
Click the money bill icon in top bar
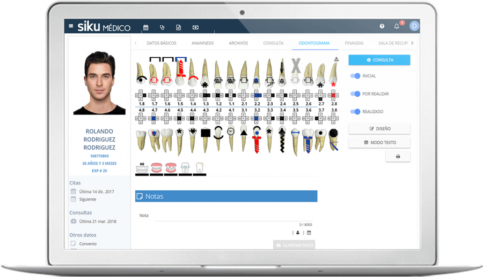point(195,28)
